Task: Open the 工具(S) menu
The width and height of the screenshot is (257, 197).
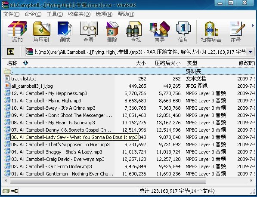Action: pyautogui.click(x=55, y=14)
